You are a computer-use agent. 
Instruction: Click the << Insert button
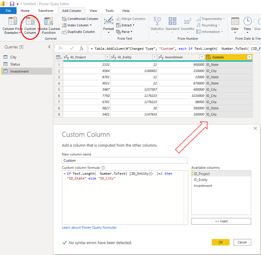221,221
